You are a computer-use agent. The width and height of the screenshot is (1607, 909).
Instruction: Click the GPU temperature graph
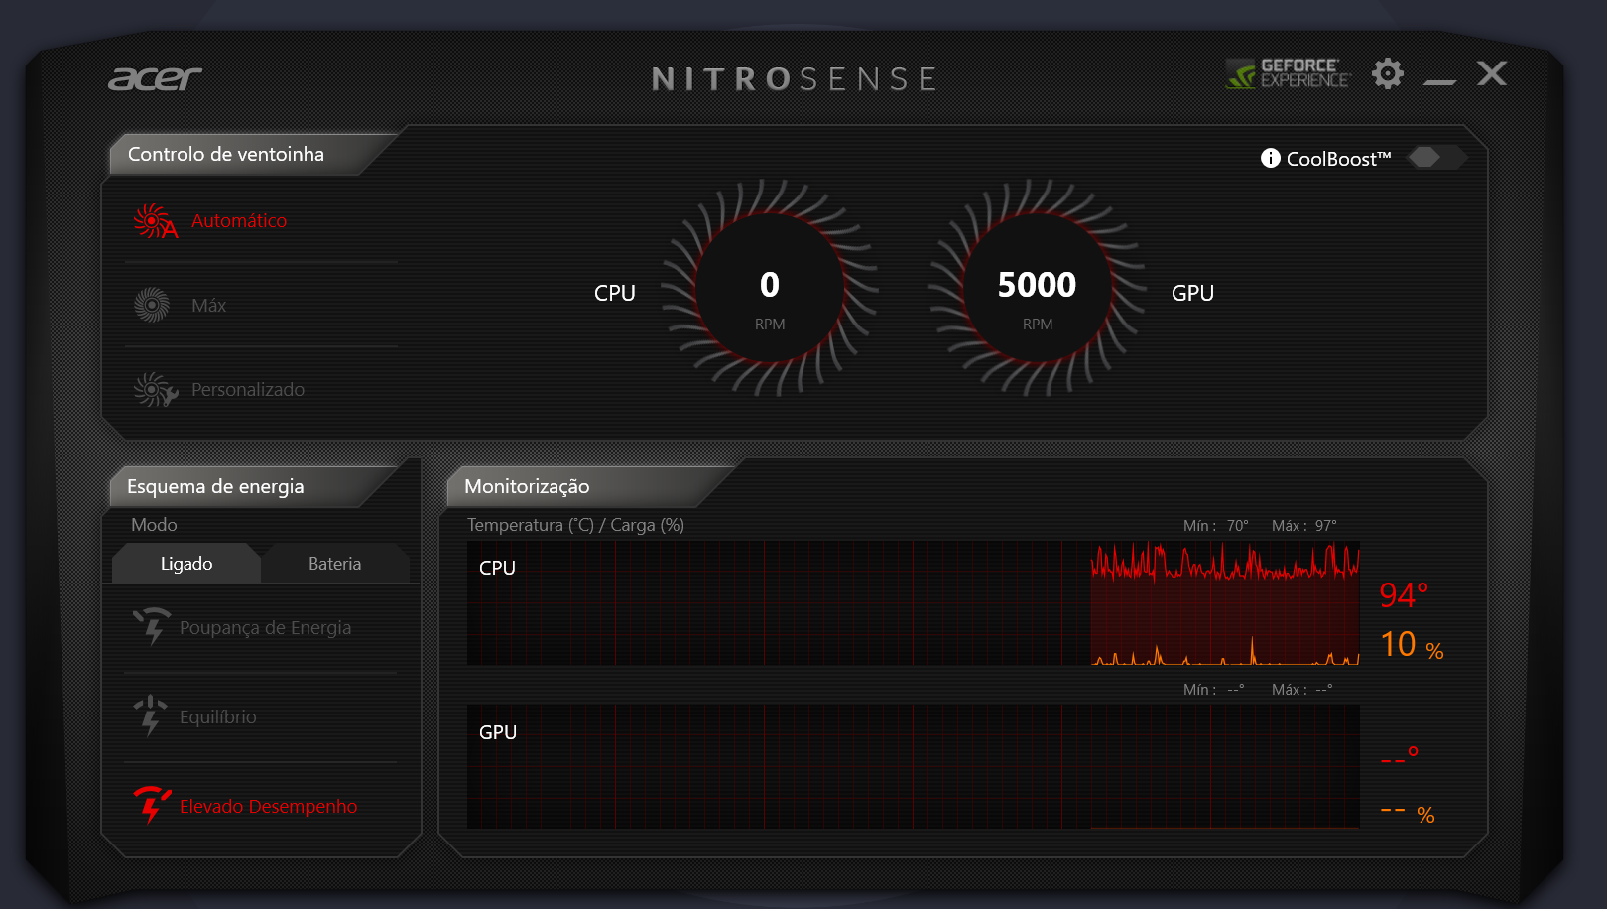pyautogui.click(x=913, y=766)
